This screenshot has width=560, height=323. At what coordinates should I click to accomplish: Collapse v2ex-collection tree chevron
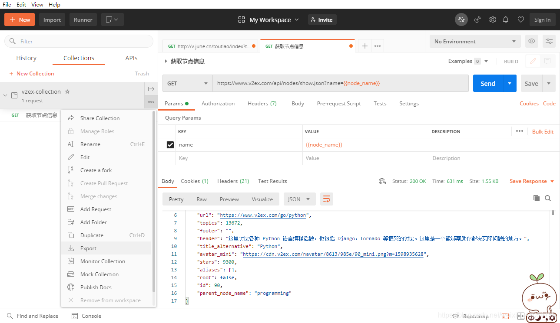click(5, 95)
